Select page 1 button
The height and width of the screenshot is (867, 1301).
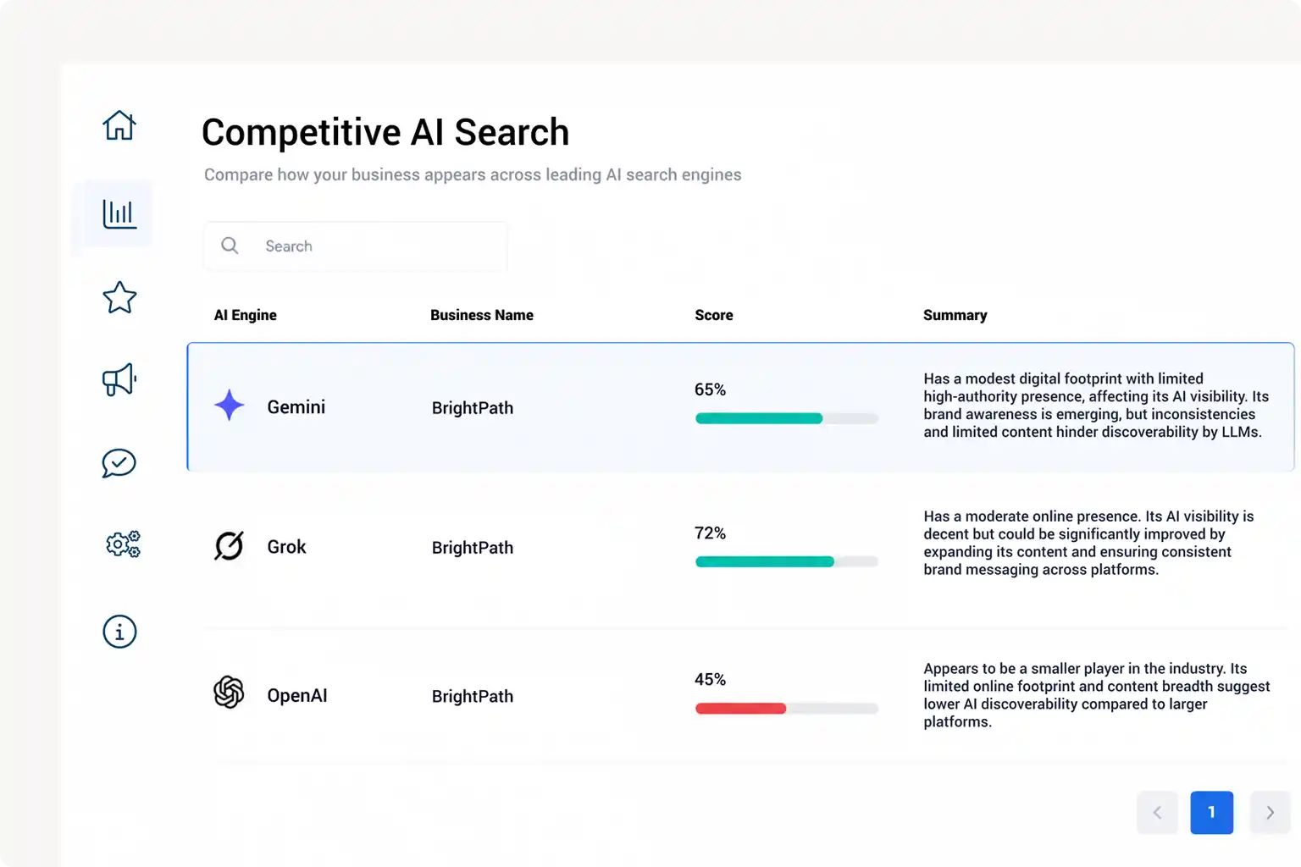coord(1212,813)
